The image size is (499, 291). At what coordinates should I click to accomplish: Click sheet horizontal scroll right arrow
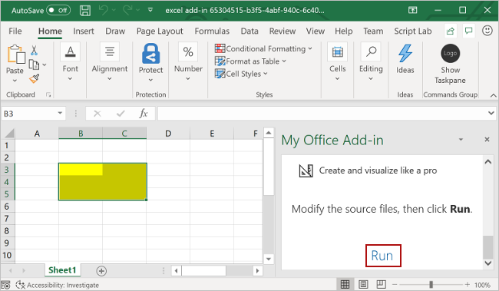pyautogui.click(x=257, y=271)
